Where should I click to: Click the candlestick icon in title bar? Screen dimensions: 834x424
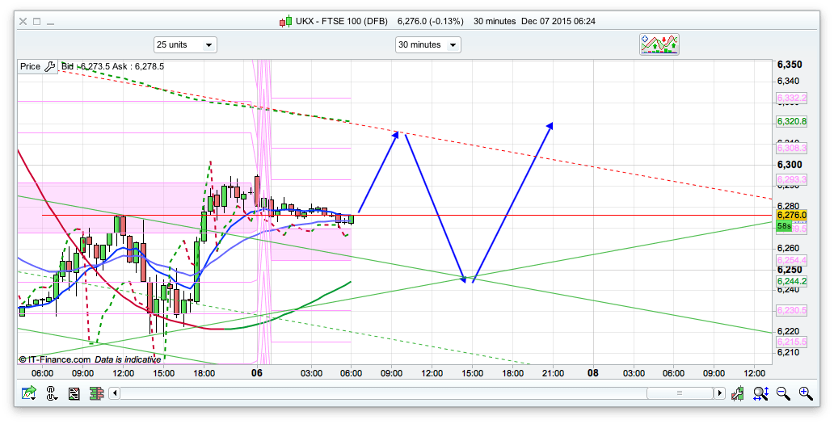[285, 21]
